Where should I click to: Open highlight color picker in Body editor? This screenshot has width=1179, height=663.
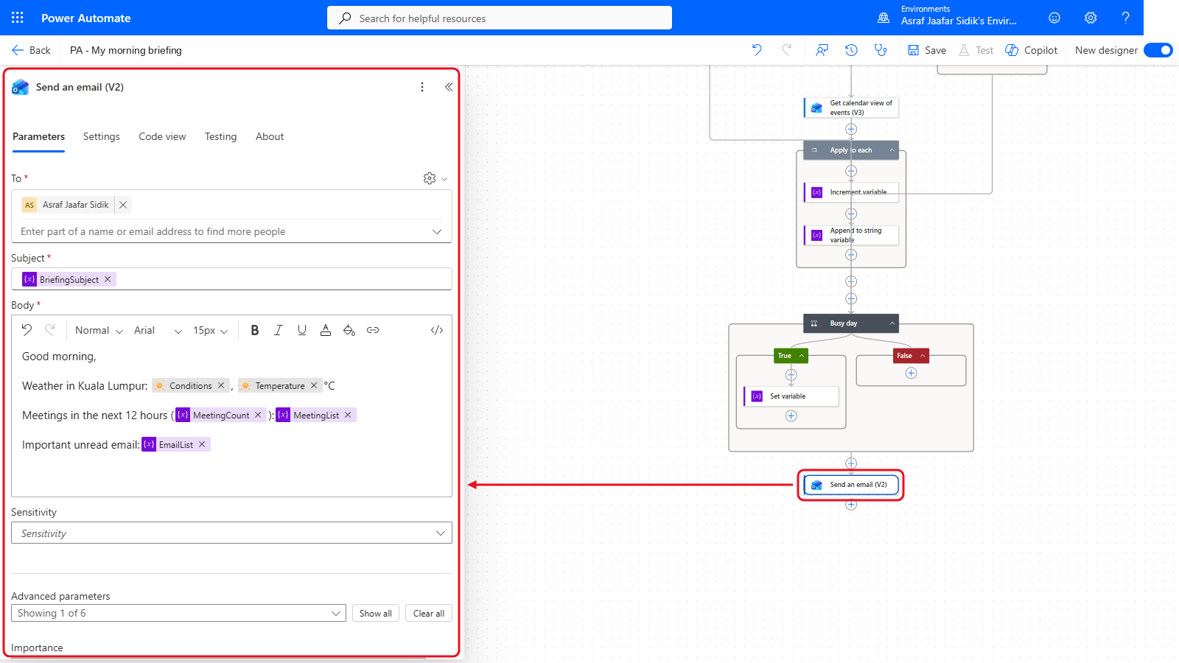[349, 330]
